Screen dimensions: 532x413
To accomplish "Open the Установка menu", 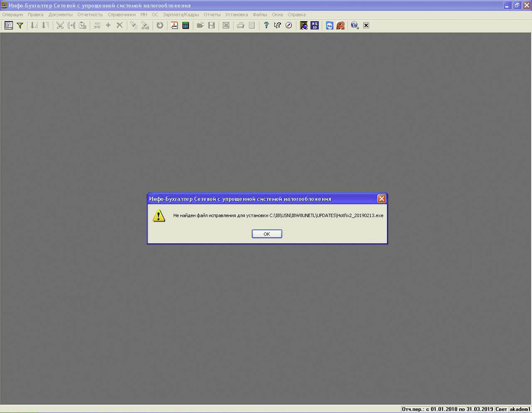I will coord(236,15).
